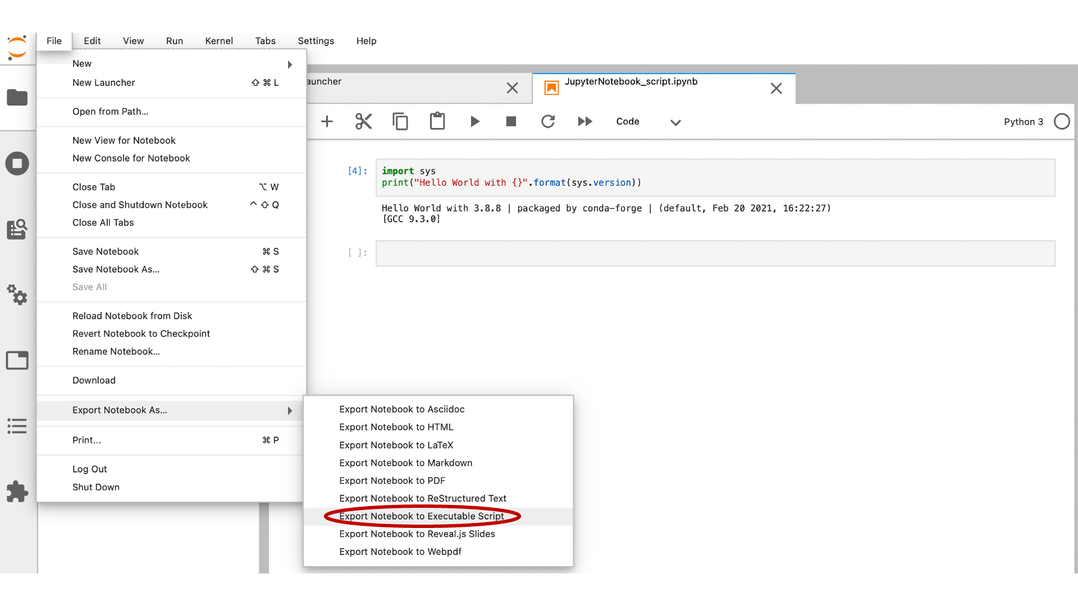Viewport: 1078px width, 606px height.
Task: Click restart and run all fast-forward icon
Action: point(585,121)
